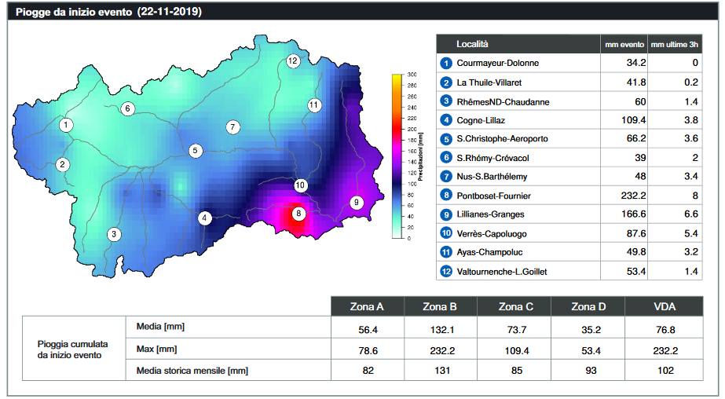Click map marker 8 in the magenta area
This screenshot has height=399, width=725.
coord(298,213)
